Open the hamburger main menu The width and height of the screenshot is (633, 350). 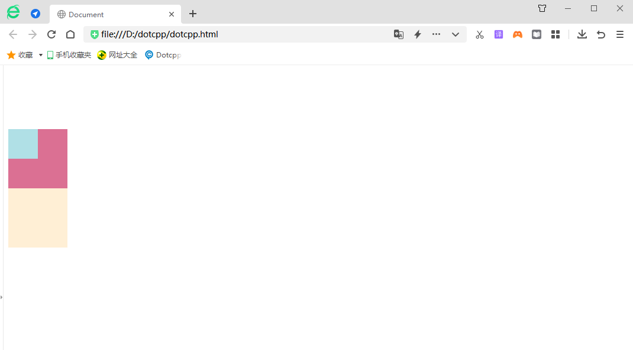pos(620,34)
